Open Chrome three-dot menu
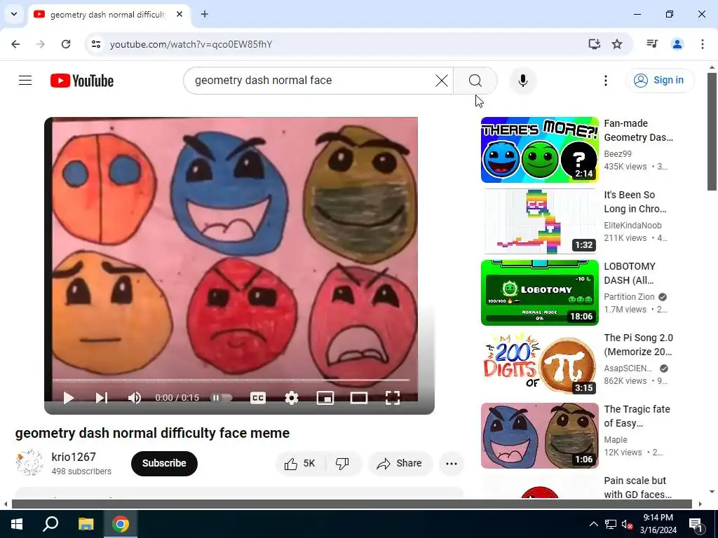The width and height of the screenshot is (718, 538). point(703,44)
